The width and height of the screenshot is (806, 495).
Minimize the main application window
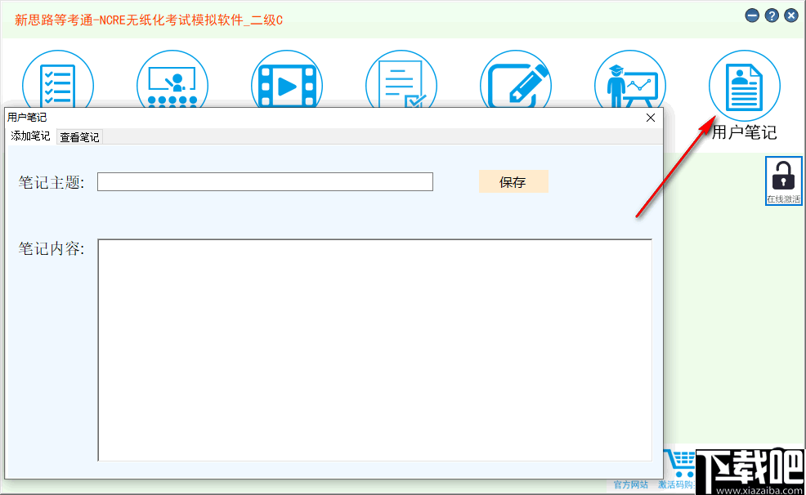tap(751, 15)
